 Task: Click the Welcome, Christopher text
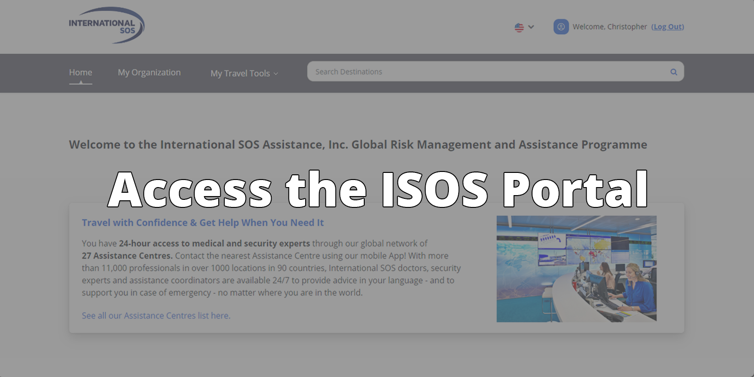pos(609,26)
